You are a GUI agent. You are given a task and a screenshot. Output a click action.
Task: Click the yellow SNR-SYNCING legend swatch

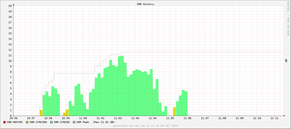click(27, 122)
